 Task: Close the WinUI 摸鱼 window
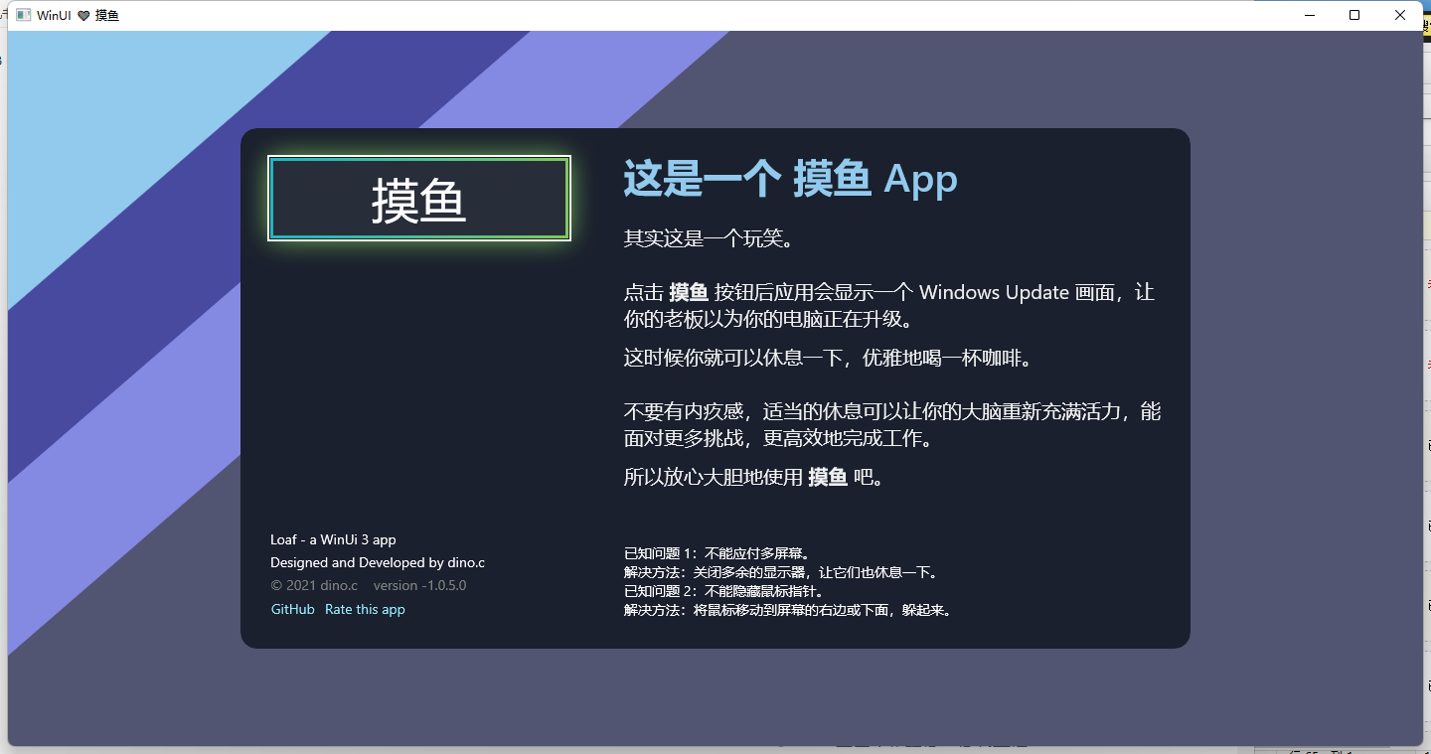[1400, 15]
